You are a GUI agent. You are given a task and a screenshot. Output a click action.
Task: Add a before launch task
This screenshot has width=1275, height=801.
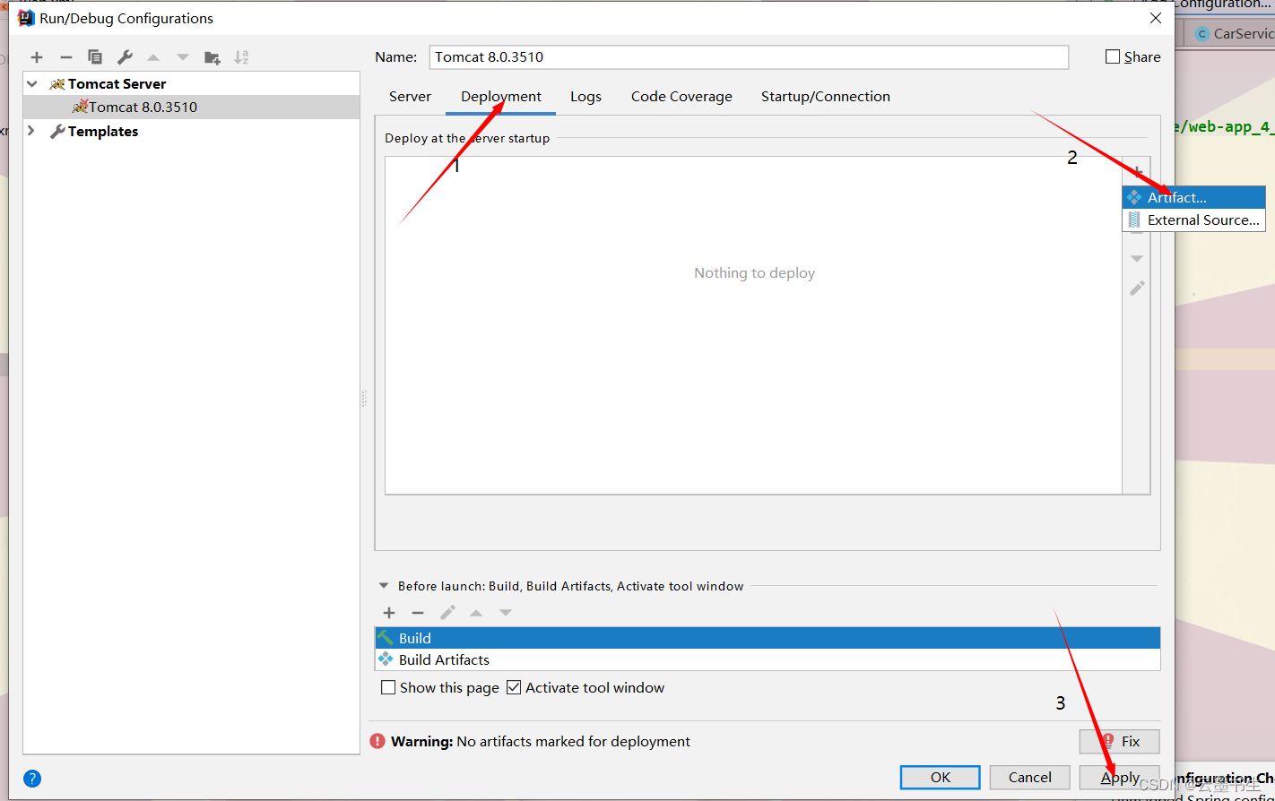(389, 613)
